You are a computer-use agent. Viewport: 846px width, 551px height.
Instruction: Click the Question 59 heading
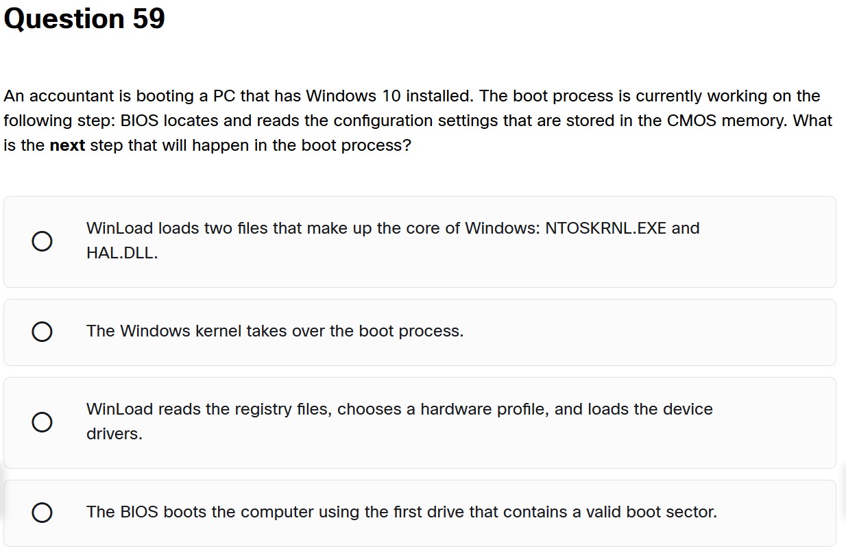pos(84,19)
